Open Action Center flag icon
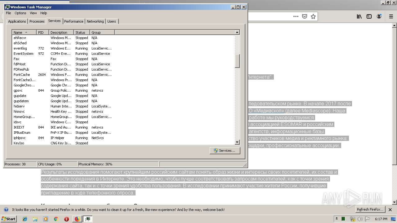The width and height of the screenshot is (397, 223). tap(368, 219)
